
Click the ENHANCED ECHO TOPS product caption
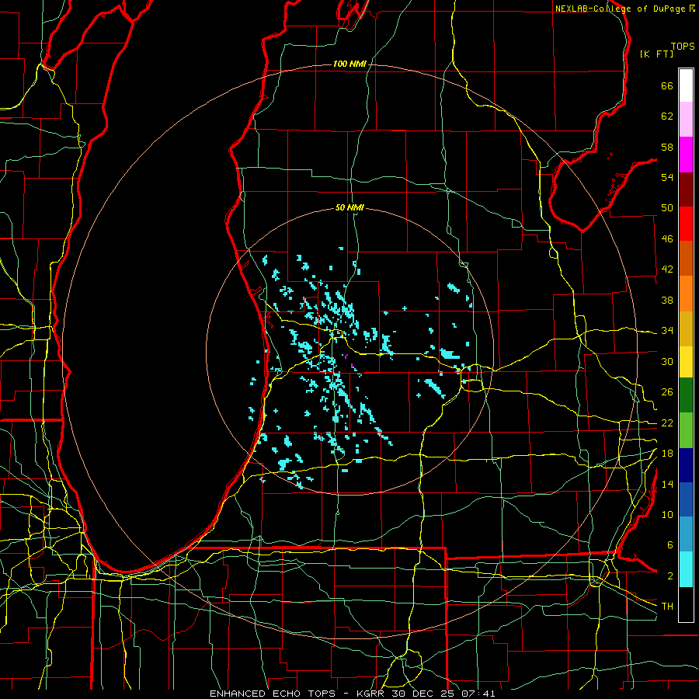273,694
